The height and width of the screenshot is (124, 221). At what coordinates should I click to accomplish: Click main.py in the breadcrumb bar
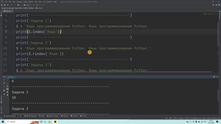(39, 8)
